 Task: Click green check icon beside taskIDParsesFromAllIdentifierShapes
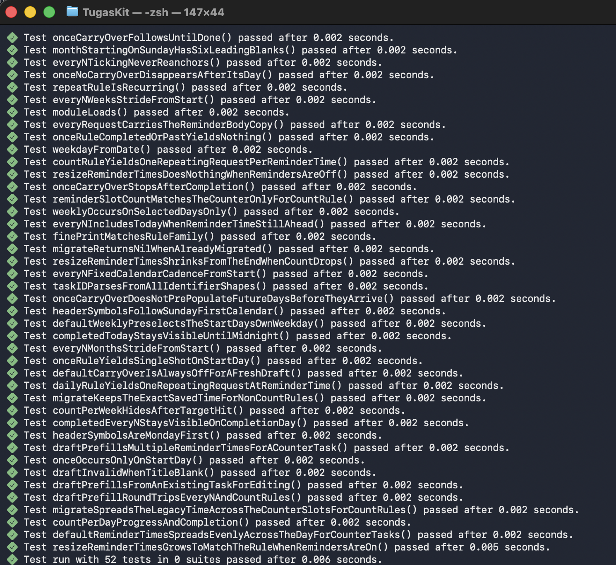(12, 286)
